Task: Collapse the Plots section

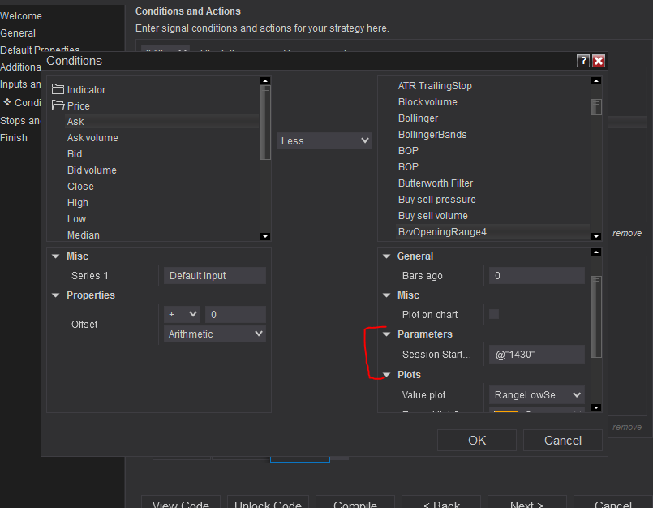Action: point(386,375)
